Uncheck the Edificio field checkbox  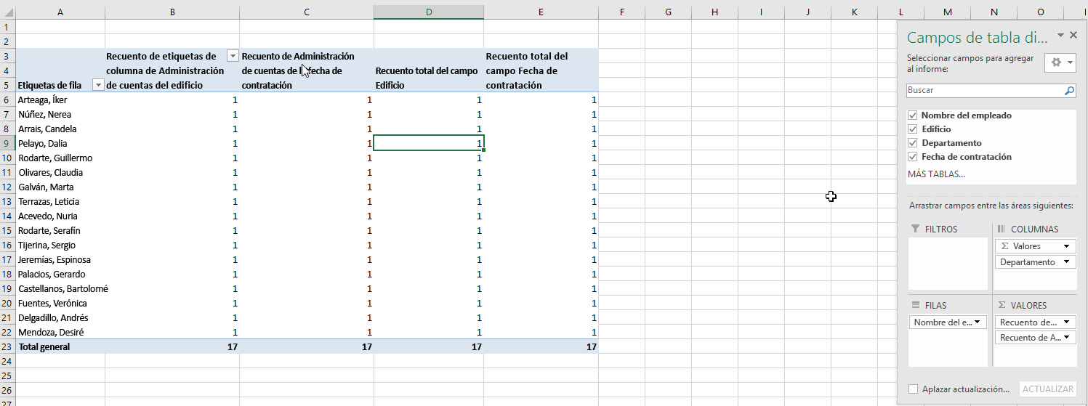(912, 129)
